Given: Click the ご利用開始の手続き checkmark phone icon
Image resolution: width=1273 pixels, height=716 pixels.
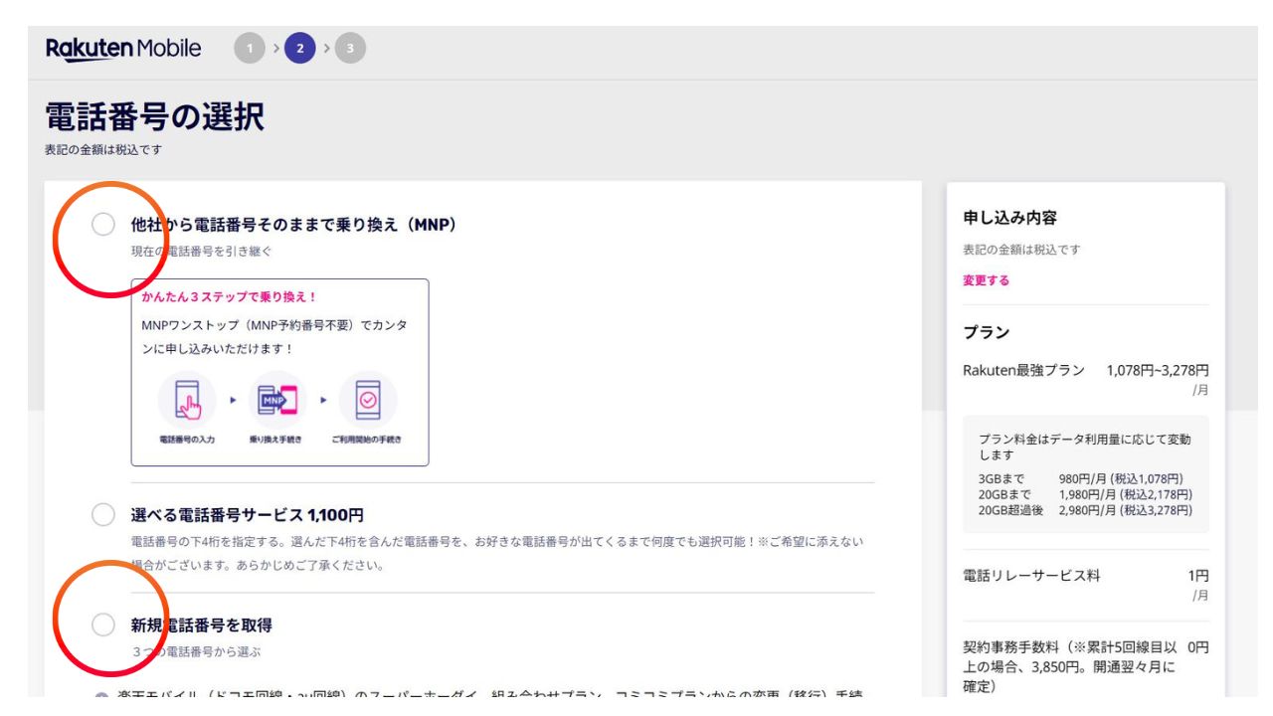Looking at the screenshot, I should tap(368, 402).
